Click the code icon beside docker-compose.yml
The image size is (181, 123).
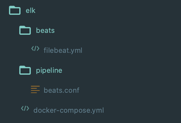[x=25, y=109]
